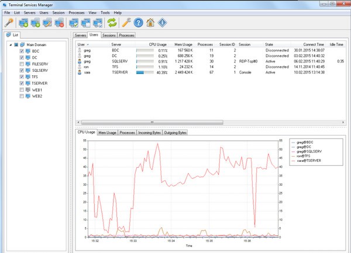Sort by the CPU Usage column header

pyautogui.click(x=152, y=44)
